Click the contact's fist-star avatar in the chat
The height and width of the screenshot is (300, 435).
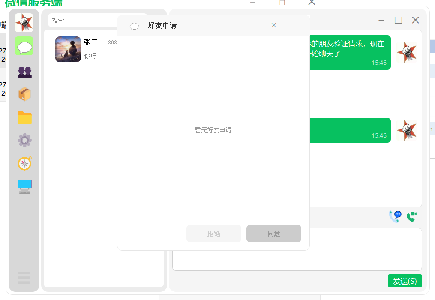click(407, 52)
